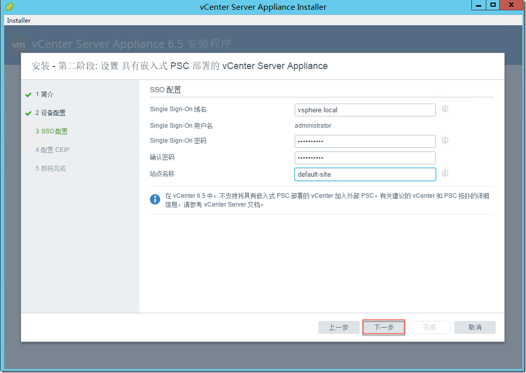Image resolution: width=526 pixels, height=373 pixels.
Task: Click the vCenter 6.5 PSC notice text
Action: point(327,200)
